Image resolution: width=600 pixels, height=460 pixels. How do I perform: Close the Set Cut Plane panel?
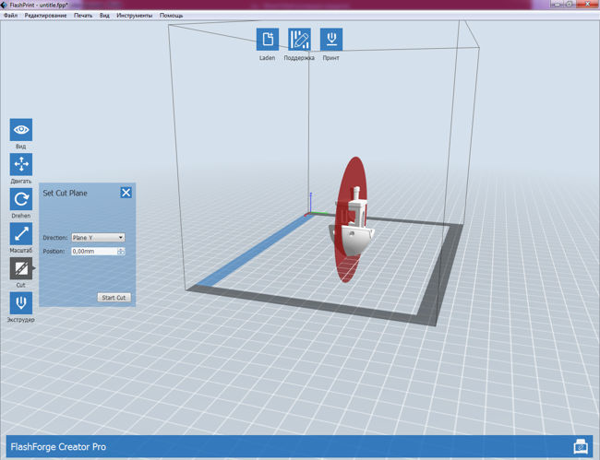(126, 193)
